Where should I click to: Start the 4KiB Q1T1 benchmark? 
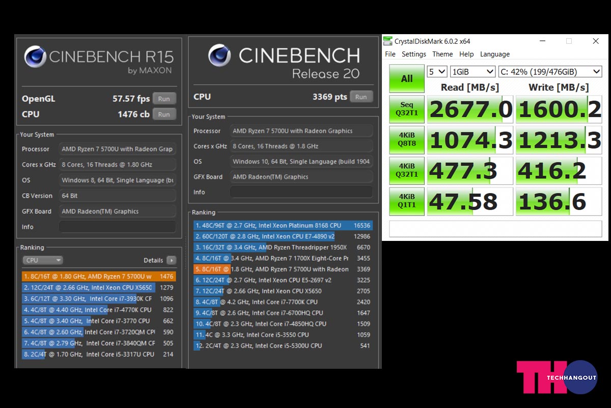click(x=407, y=201)
